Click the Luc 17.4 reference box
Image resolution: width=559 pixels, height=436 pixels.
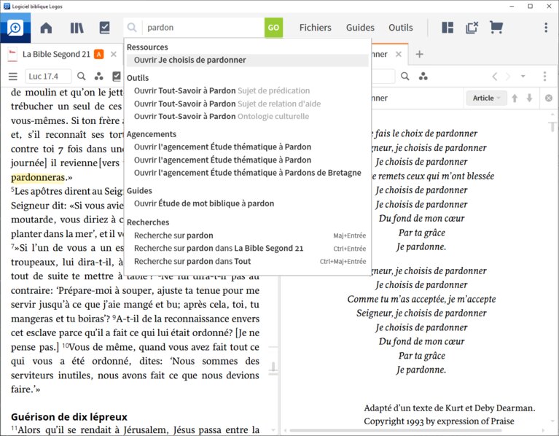(48, 77)
